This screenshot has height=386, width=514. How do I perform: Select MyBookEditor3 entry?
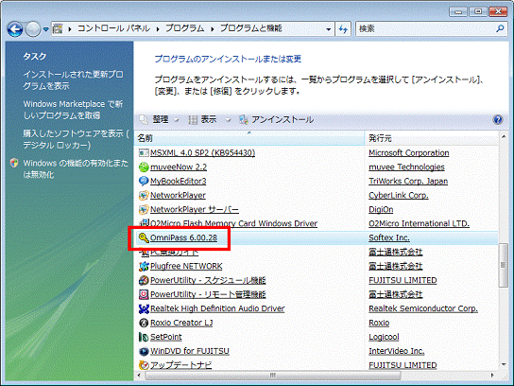178,182
